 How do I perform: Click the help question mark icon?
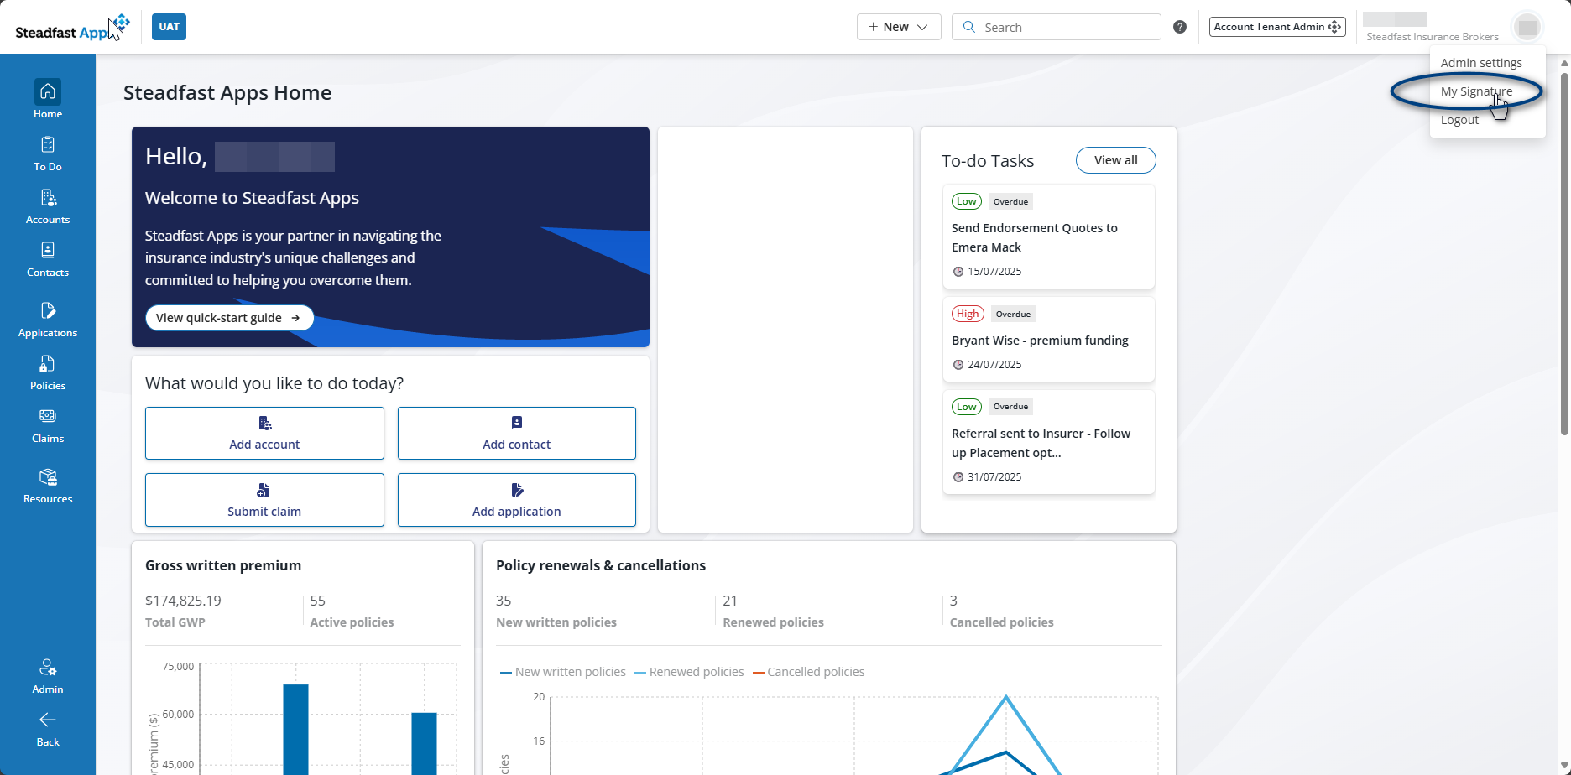(x=1180, y=27)
